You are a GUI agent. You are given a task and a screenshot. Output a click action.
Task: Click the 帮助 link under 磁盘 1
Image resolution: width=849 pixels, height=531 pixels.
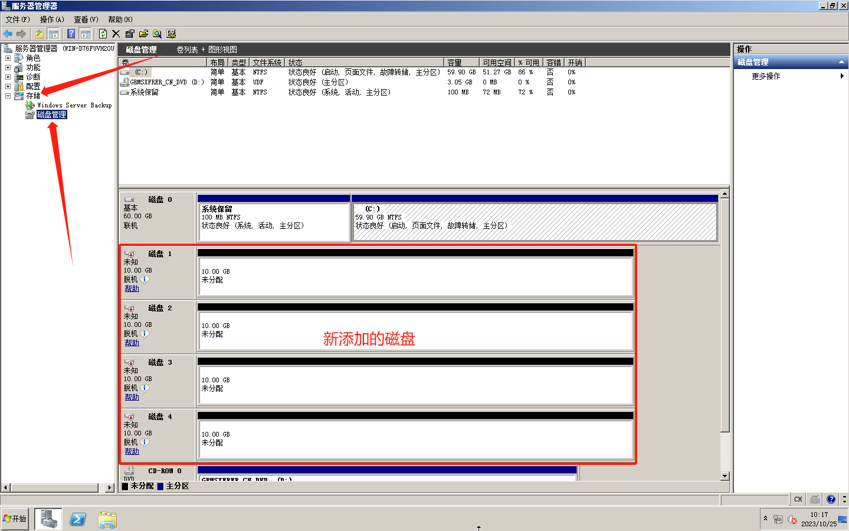(132, 289)
